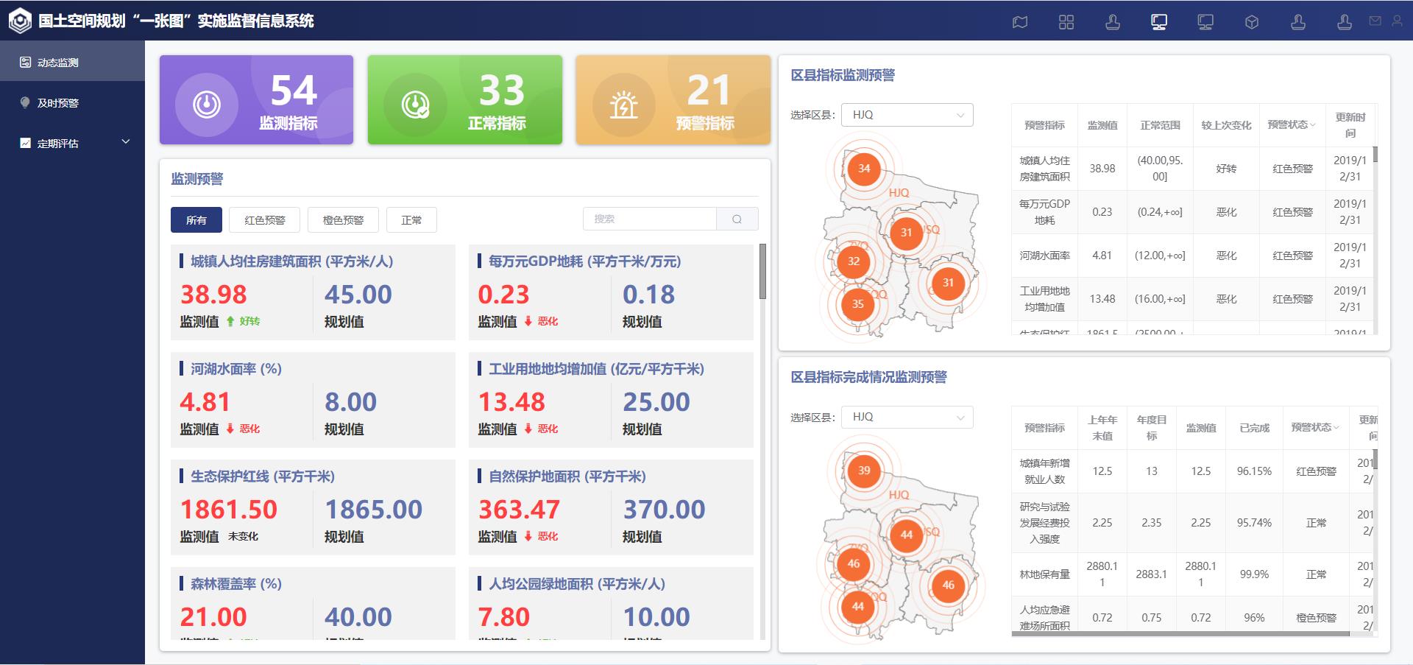Open the map view icon in header
1413x665 pixels.
tap(1020, 22)
